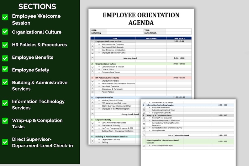Tick the checkbox for New Employee Introduction
The image size is (249, 166).
(x=93, y=50)
